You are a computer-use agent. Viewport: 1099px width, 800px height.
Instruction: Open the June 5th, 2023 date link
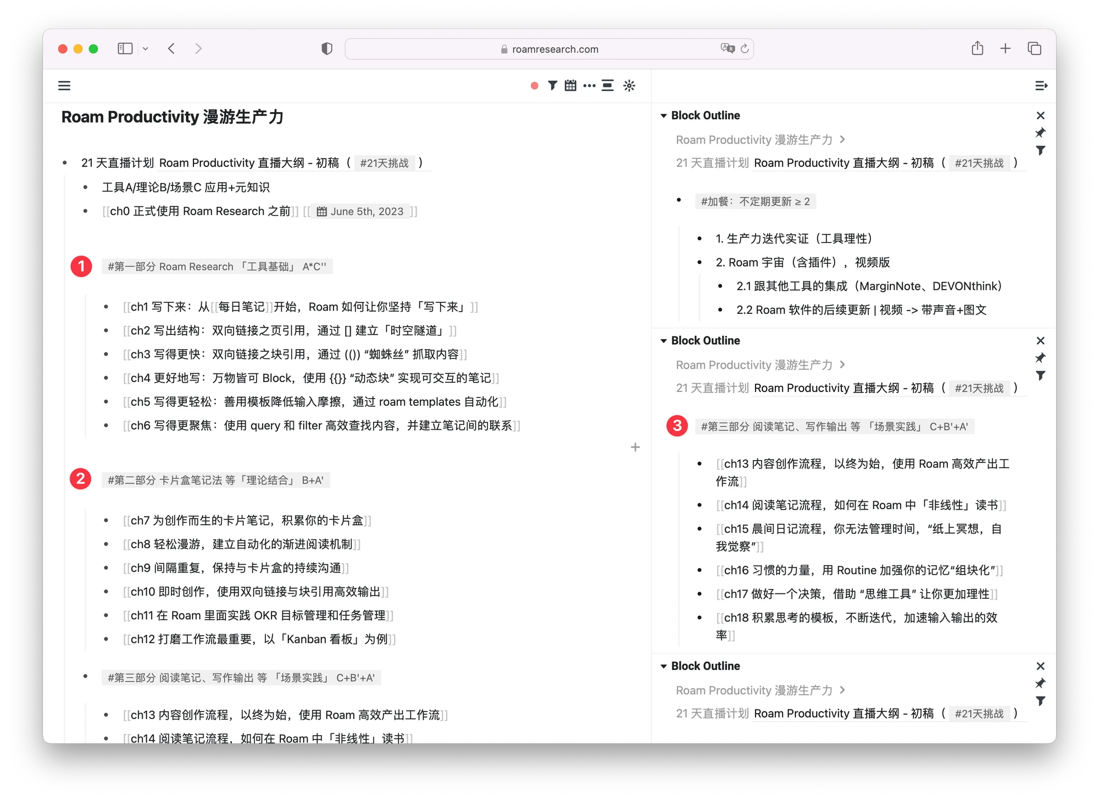(360, 212)
